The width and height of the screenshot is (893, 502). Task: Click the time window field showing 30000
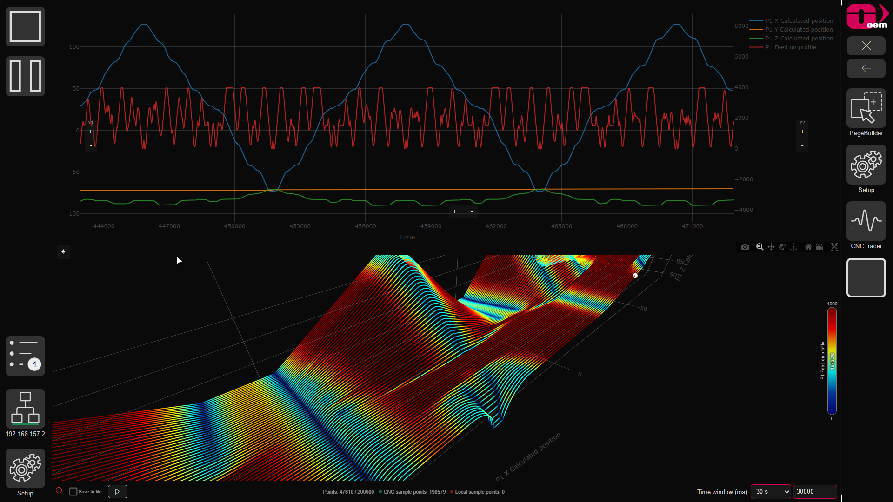pos(815,491)
